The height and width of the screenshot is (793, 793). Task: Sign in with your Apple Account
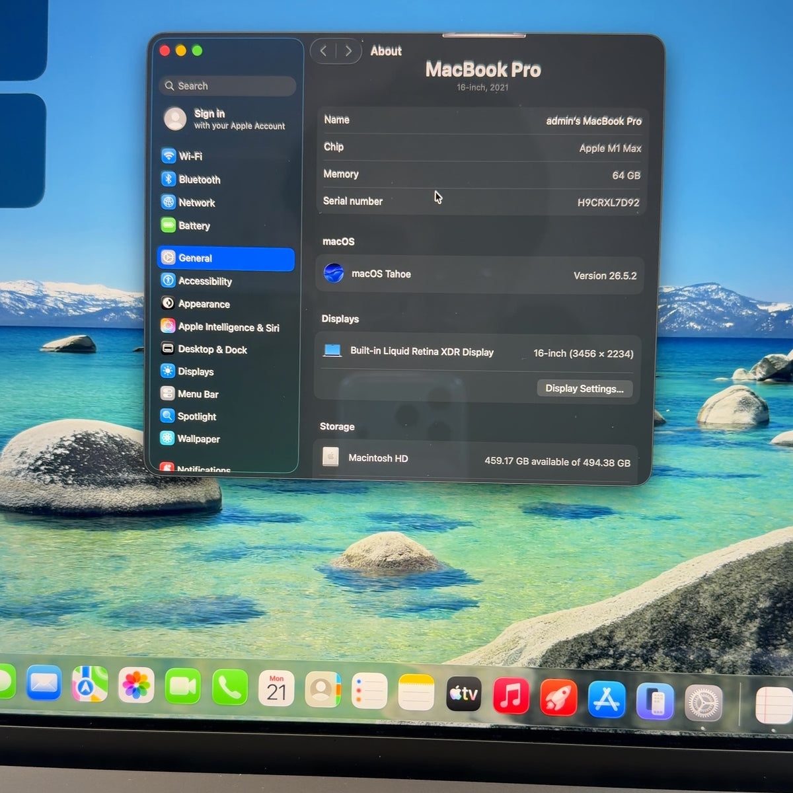click(x=225, y=120)
